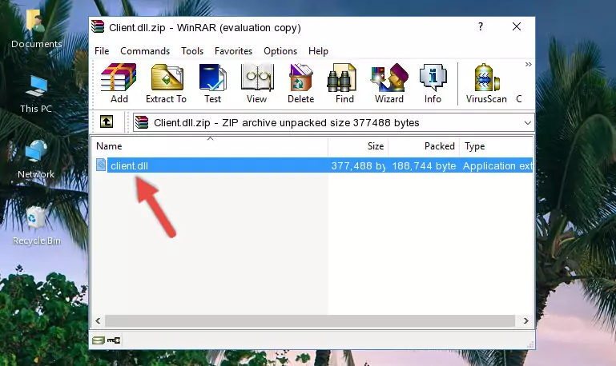616x366 pixels.
Task: Run the Test archive tool
Action: pyautogui.click(x=212, y=83)
